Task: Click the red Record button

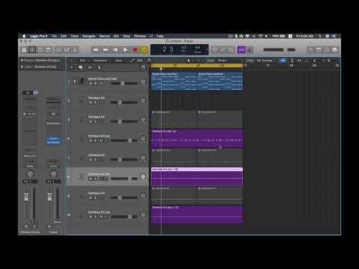Action: point(135,50)
